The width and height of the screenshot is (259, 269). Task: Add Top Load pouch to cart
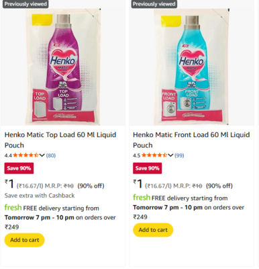point(24,240)
